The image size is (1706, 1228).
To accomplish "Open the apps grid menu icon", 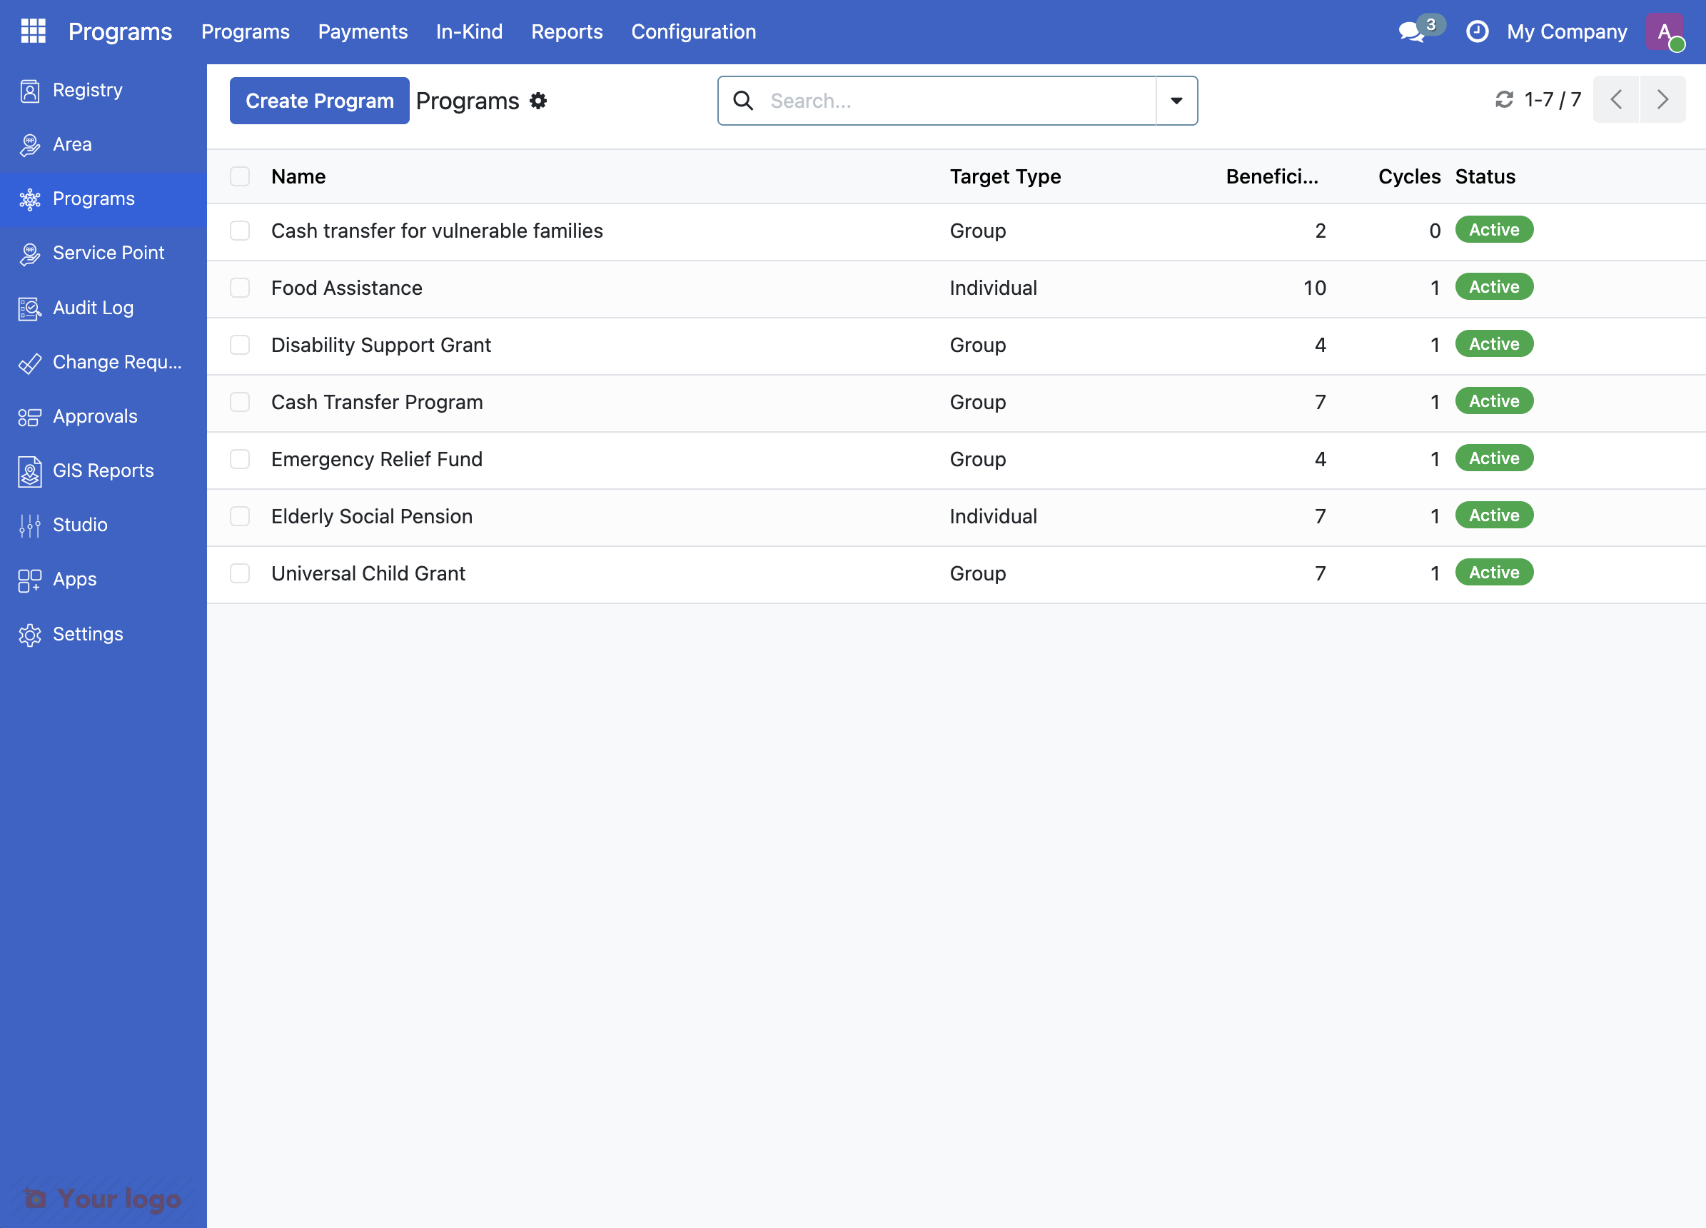I will 33,31.
